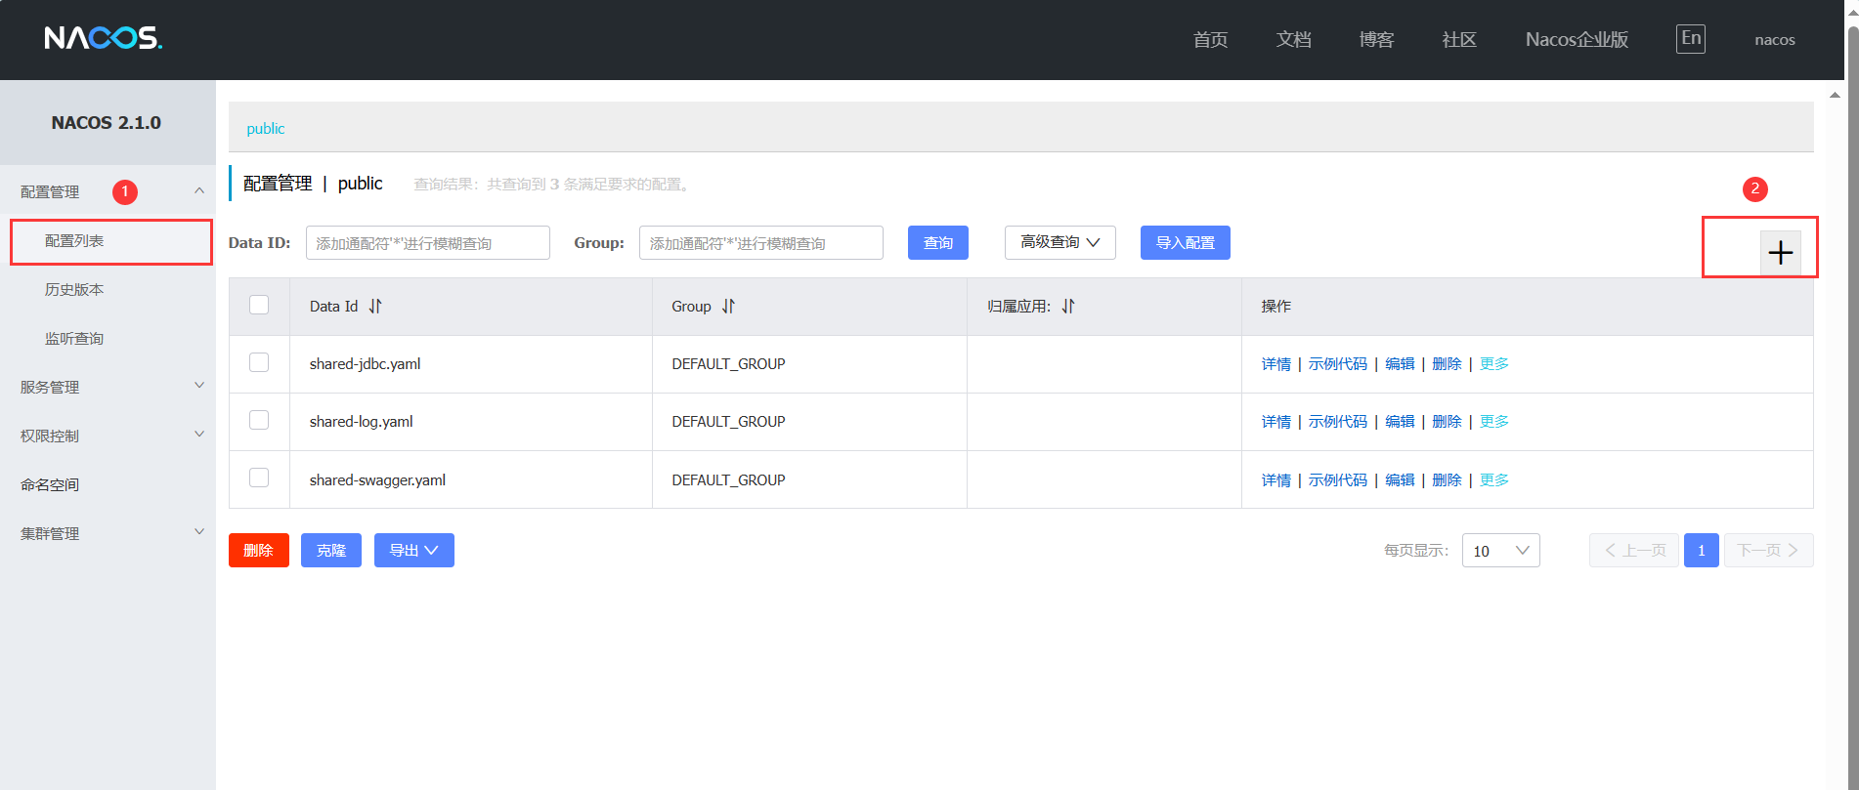Sort by the 归属应用 column icon
Image resolution: width=1859 pixels, height=790 pixels.
point(1068,307)
